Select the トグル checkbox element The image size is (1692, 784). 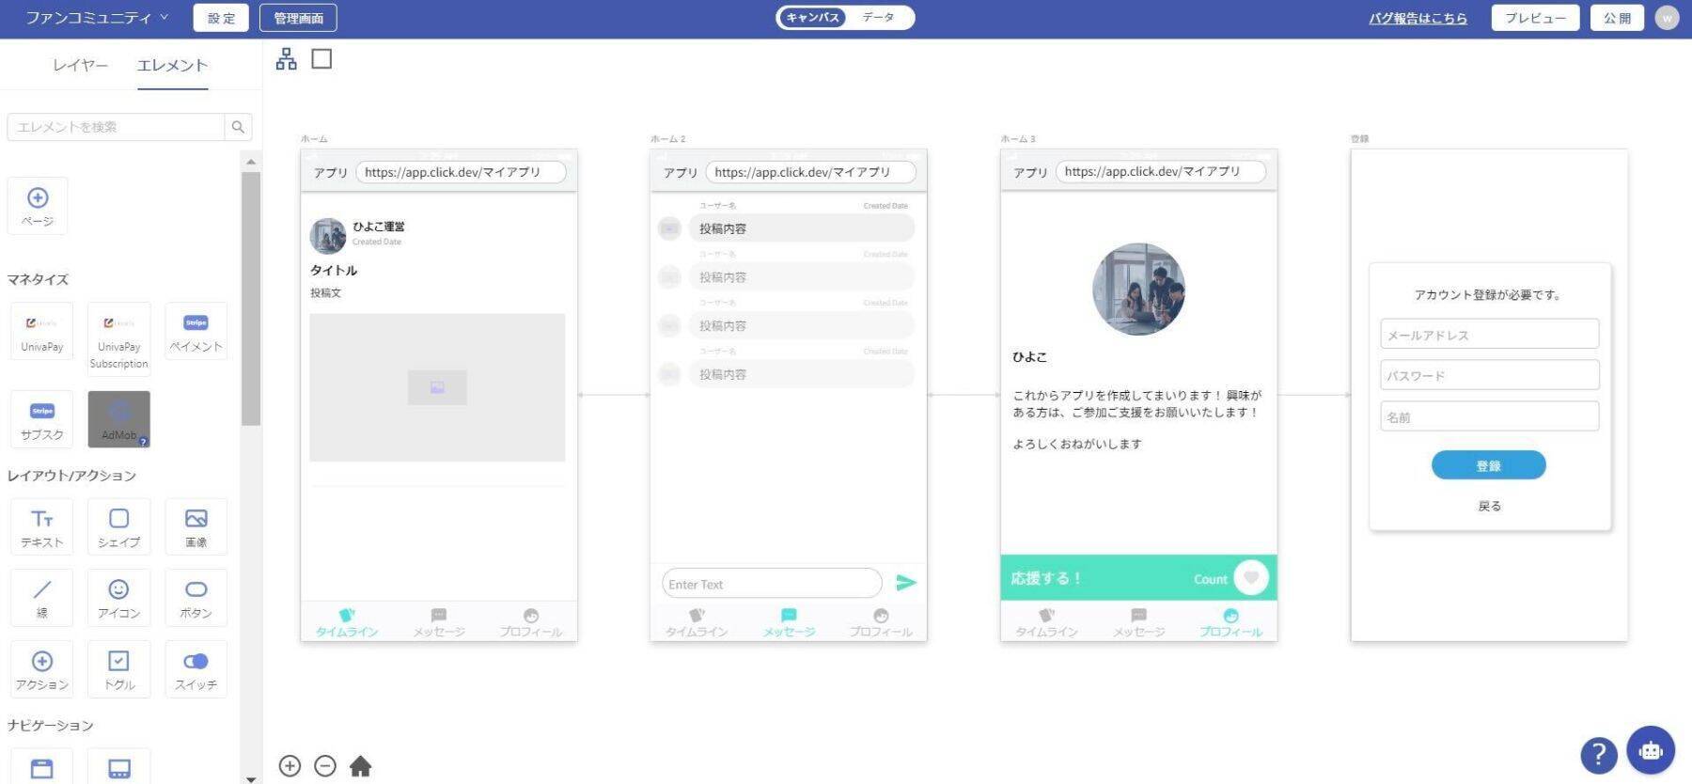click(x=118, y=669)
